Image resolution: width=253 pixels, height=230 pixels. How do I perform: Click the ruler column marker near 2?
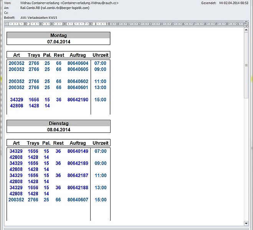click(25, 24)
